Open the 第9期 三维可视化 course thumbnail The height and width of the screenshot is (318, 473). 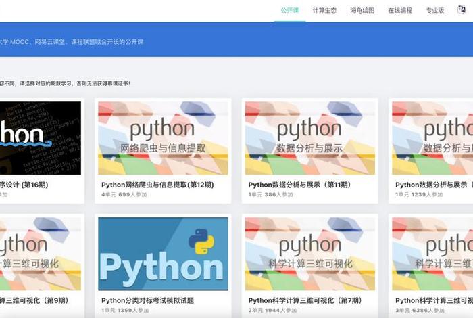click(x=41, y=254)
